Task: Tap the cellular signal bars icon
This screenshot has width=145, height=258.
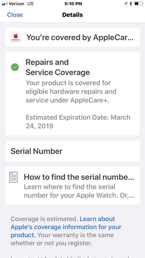Action: 5,4
